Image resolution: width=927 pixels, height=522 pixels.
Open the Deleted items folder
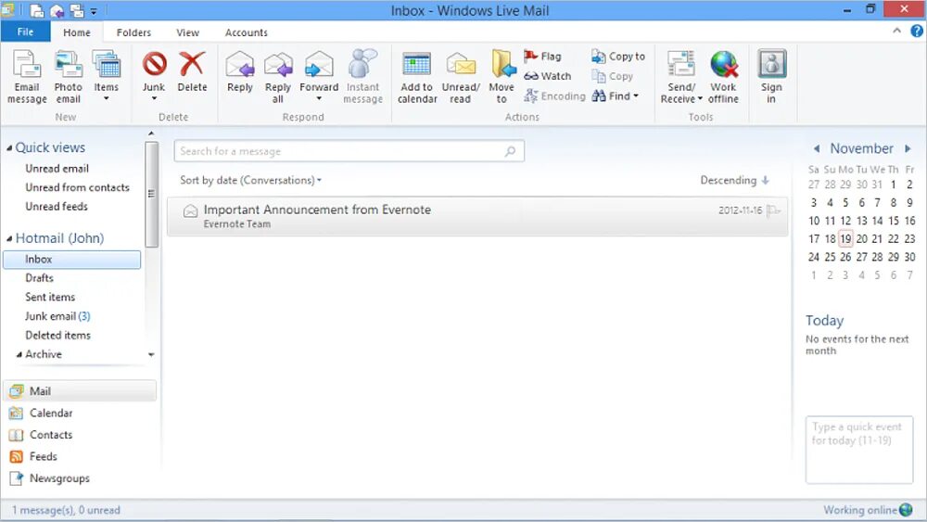tap(57, 336)
